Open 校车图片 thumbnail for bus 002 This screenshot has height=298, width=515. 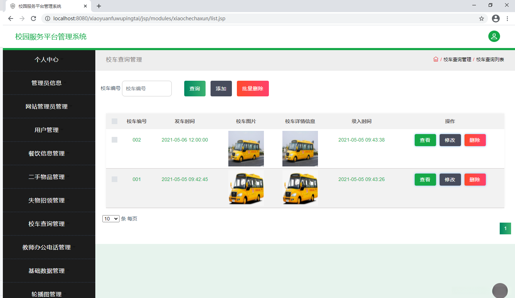pyautogui.click(x=246, y=149)
